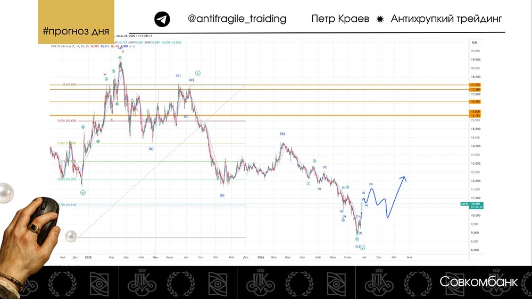The height and width of the screenshot is (299, 532).
Task: Click the 2025 year marker on time axis
Action: (88, 258)
